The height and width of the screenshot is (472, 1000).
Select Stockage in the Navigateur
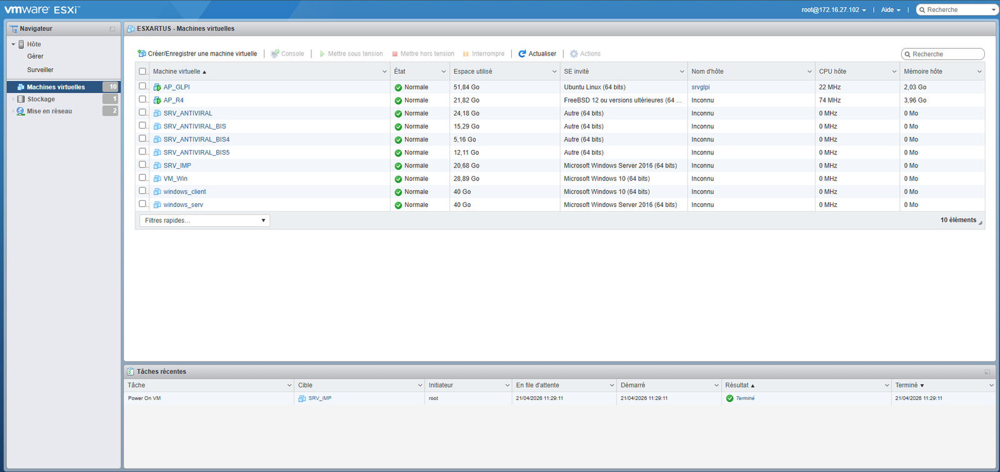[63, 99]
